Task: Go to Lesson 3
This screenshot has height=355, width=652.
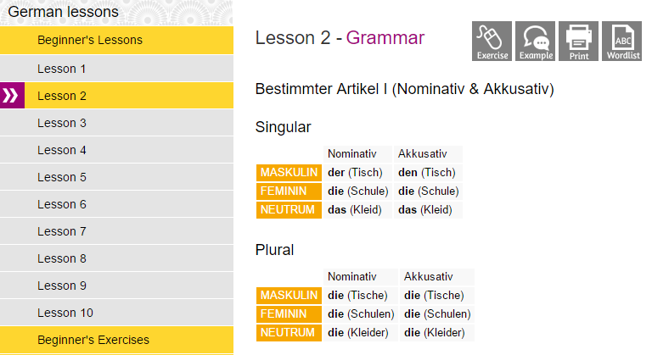Action: coord(116,123)
